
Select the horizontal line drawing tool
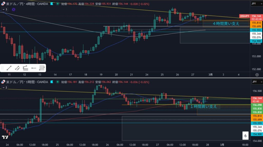[34, 68]
